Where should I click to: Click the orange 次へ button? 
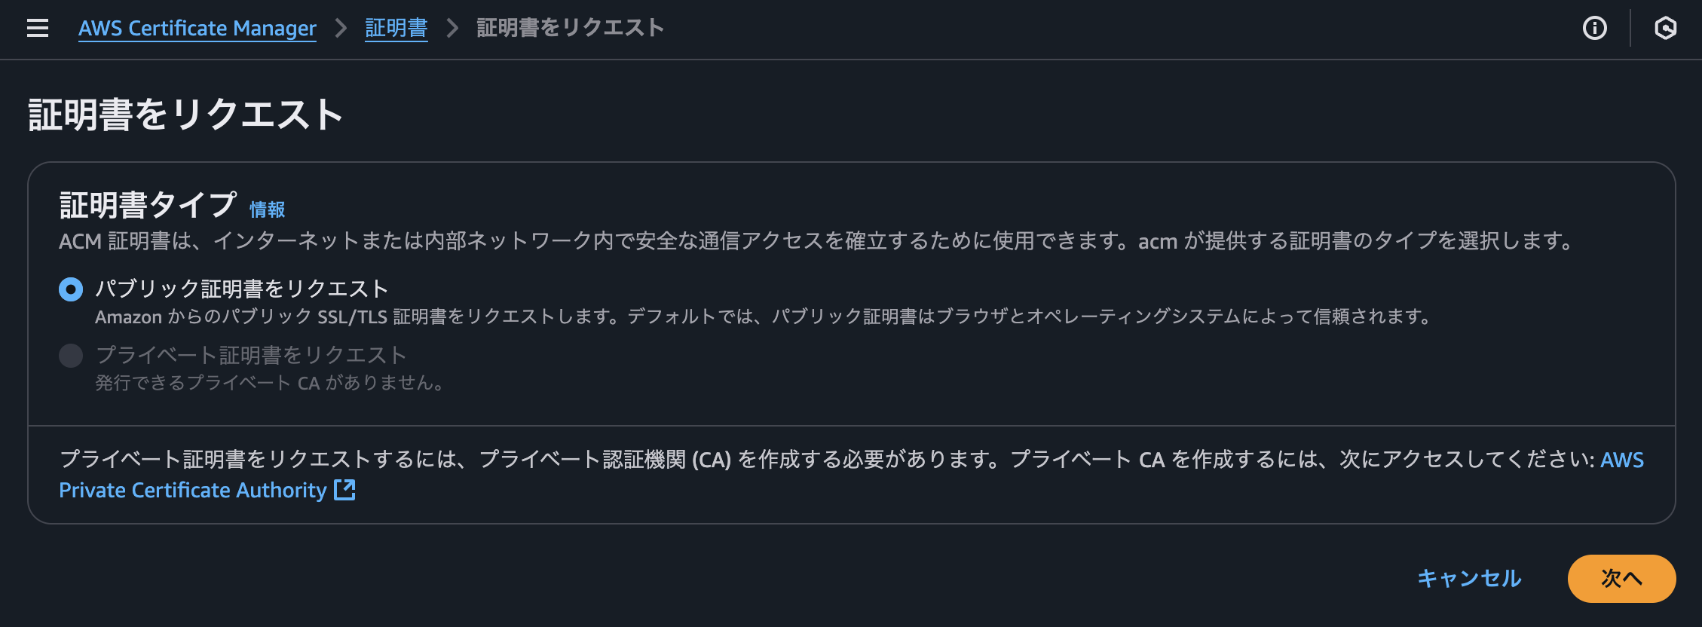click(1621, 579)
